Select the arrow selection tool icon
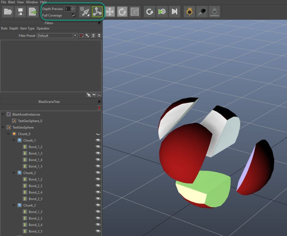Screen dimensions: 287x236 (x=85, y=12)
